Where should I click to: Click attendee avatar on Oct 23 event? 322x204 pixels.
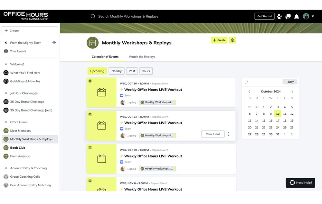(x=123, y=136)
